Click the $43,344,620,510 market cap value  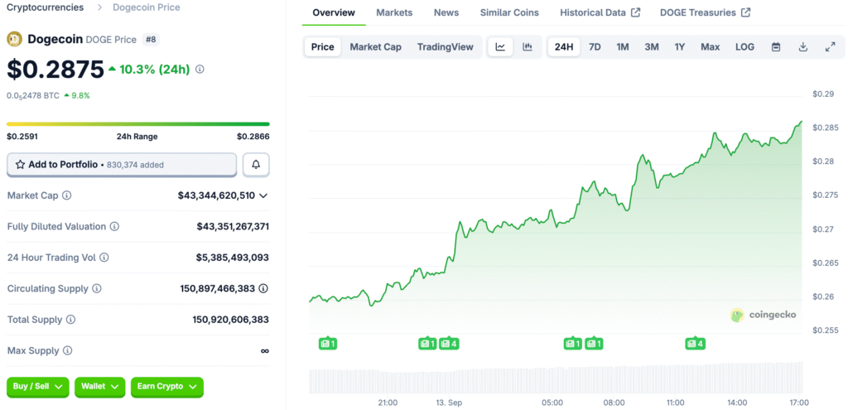(x=216, y=195)
